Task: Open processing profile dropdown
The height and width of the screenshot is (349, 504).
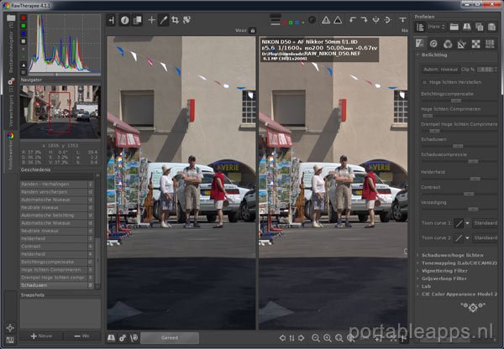Action: [x=437, y=28]
